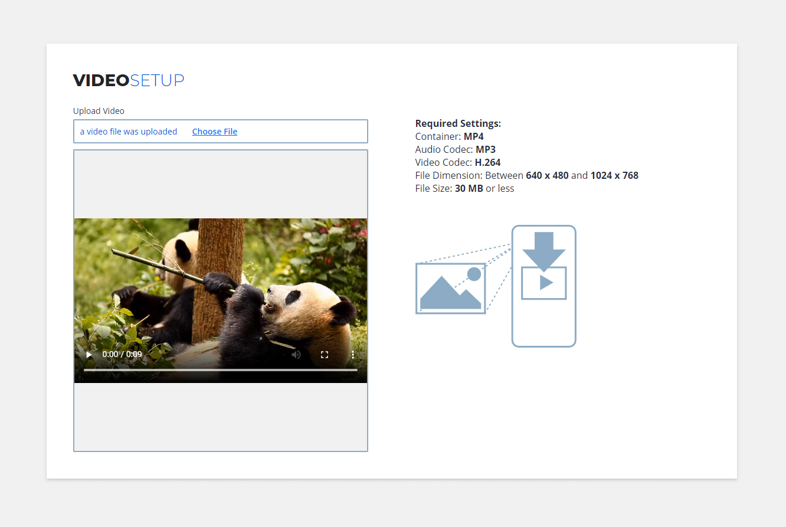Screen dimensions: 786x527
Task: Click the Upload Video label
Action: [x=99, y=111]
